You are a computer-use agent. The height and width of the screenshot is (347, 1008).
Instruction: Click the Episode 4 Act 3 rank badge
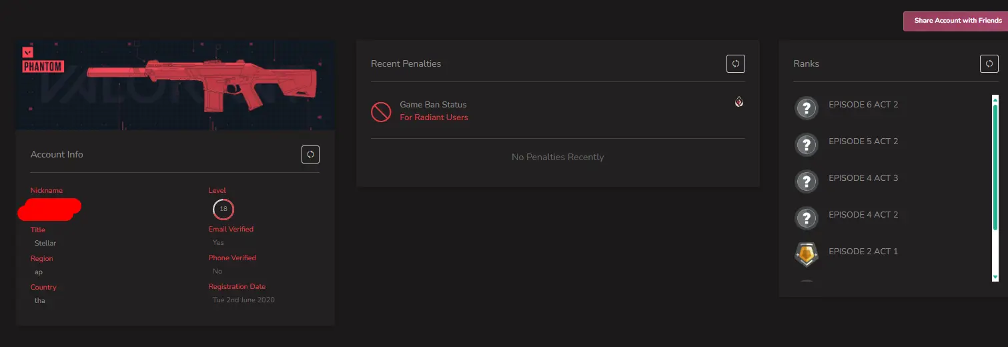(x=807, y=181)
